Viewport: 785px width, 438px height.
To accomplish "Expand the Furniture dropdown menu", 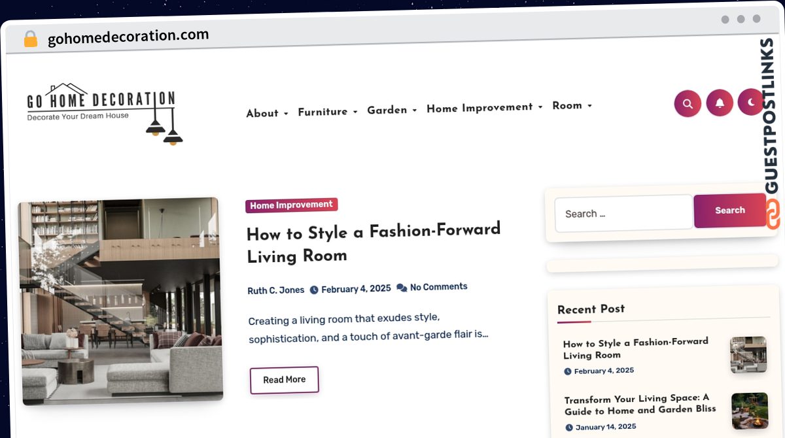I will click(327, 112).
